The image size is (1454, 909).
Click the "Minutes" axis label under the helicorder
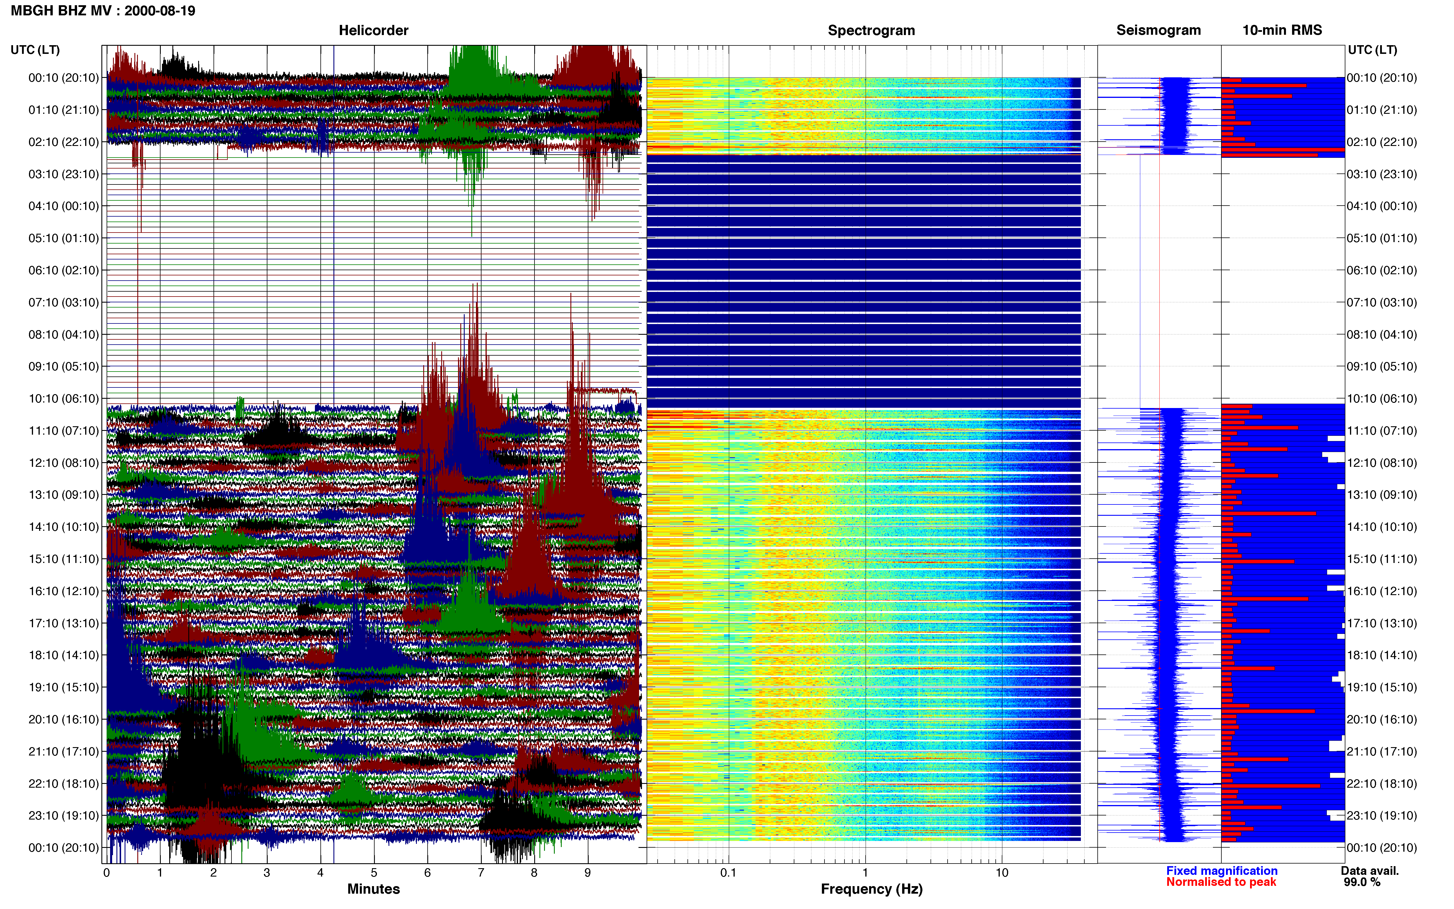(x=373, y=888)
